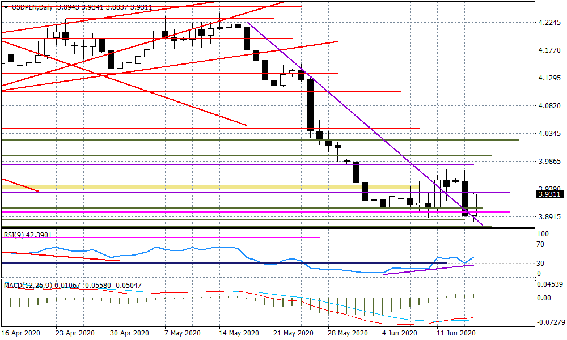The image size is (567, 340).
Task: Click the 4 Jun 2020 date label
Action: [400, 333]
